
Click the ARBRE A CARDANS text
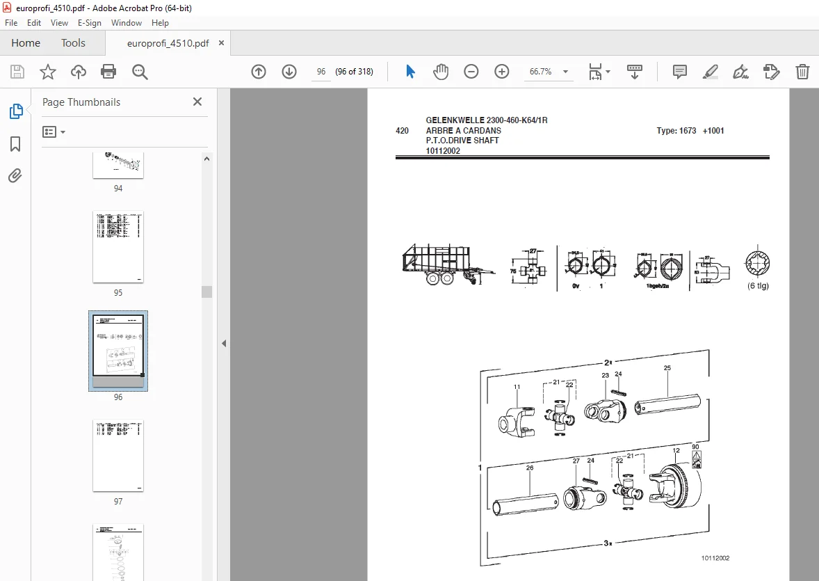(463, 131)
